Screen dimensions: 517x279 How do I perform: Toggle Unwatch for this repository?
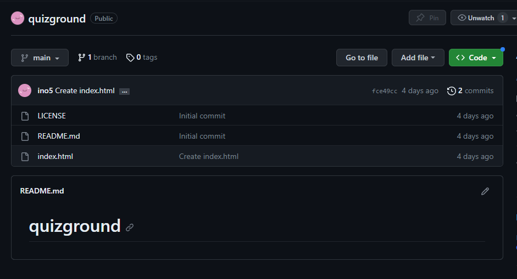coord(480,18)
